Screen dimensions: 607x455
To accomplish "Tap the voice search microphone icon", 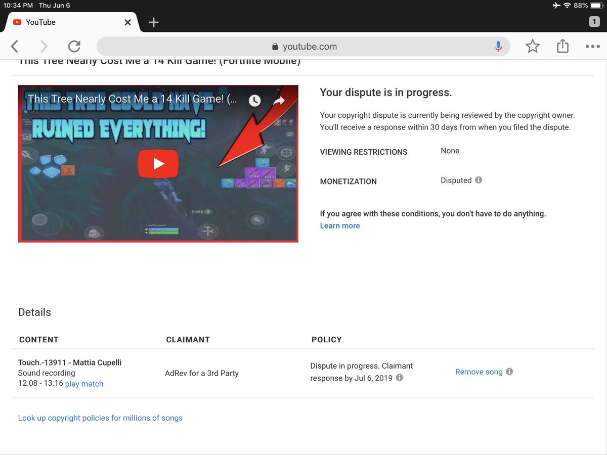I will pos(498,47).
